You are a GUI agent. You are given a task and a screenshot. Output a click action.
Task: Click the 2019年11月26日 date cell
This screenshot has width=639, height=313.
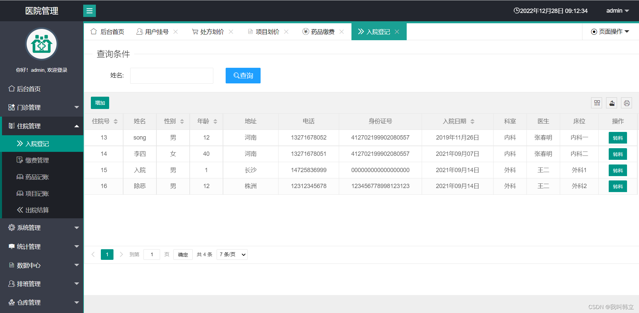458,138
